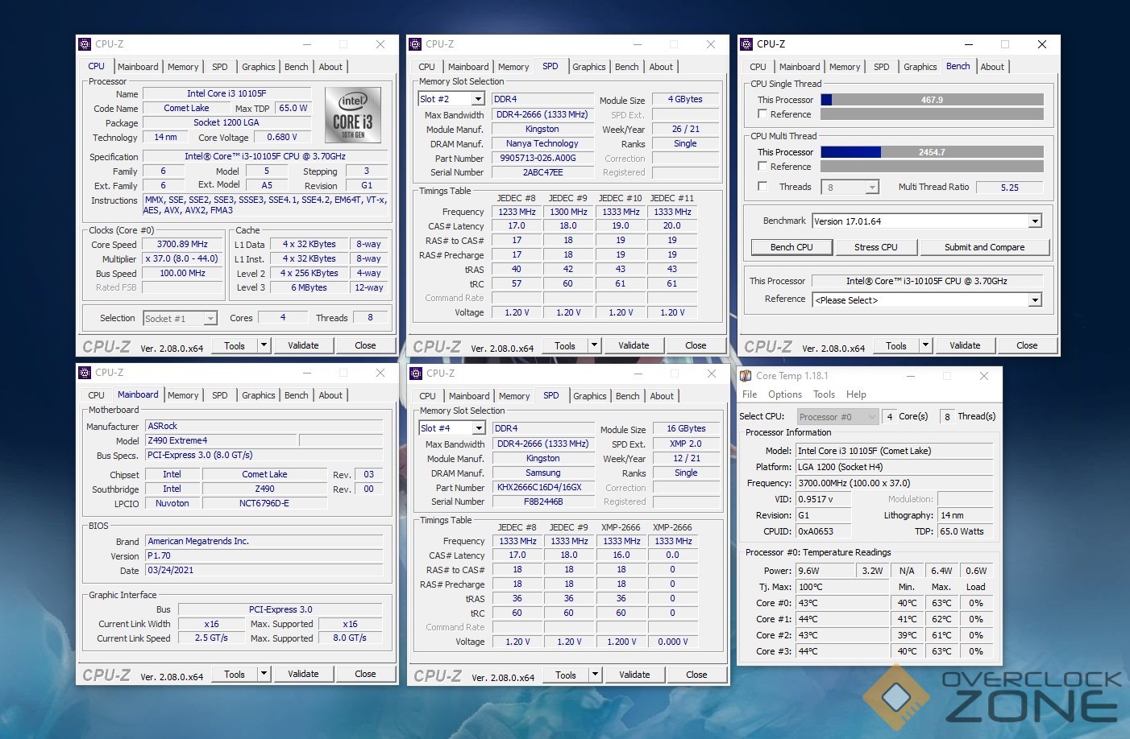The width and height of the screenshot is (1130, 739).
Task: Click the Bench CPU button
Action: (x=791, y=247)
